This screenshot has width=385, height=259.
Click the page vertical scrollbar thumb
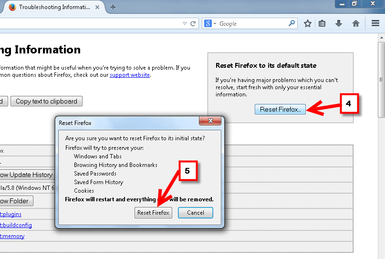click(x=381, y=80)
